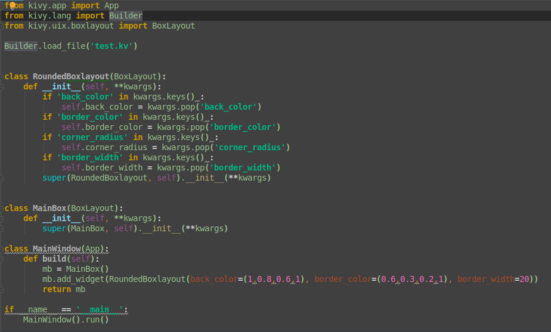Click the self.border_width attribute assignment
This screenshot has height=332, width=551.
[102, 167]
